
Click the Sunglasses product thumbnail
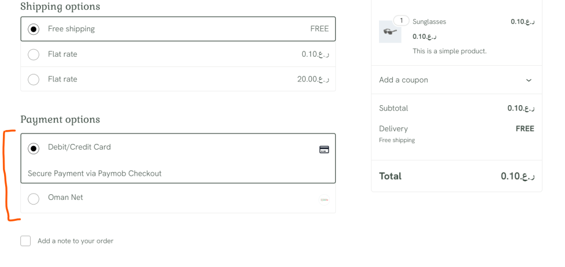tap(390, 32)
